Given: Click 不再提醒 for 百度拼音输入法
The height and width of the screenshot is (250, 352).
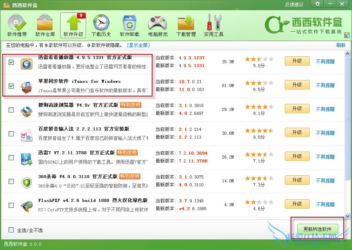Looking at the screenshot, I should (325, 133).
